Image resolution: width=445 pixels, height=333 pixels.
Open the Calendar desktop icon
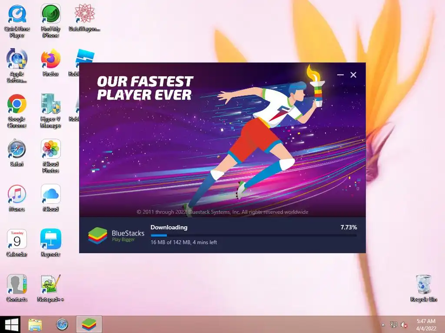(17, 243)
